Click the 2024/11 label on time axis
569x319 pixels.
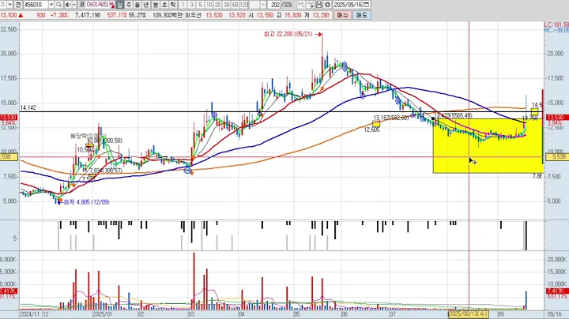tap(30, 314)
